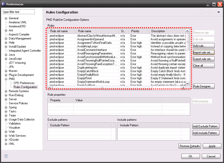The width and height of the screenshot is (224, 163).
Task: Click the back navigation arrow icon
Action: coord(201,12)
